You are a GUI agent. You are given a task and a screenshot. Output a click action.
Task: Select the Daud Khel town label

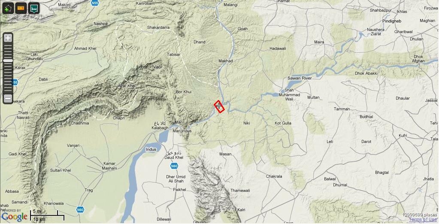click(174, 157)
